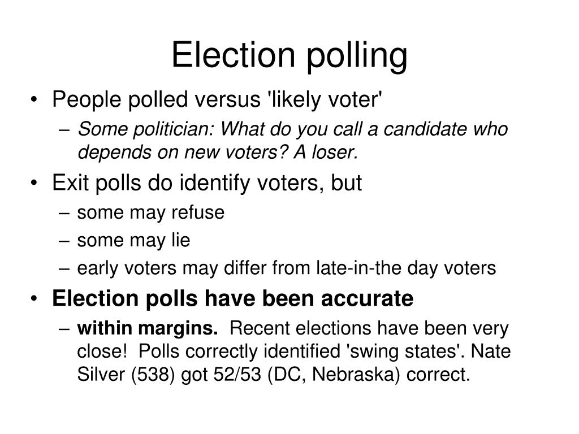This screenshot has height=434, width=579.
Task: Click the 'some may refuse' sub-bullet
Action: [x=150, y=213]
